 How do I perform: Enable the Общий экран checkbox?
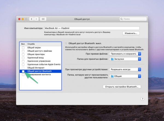pyautogui.click(x=23, y=48)
